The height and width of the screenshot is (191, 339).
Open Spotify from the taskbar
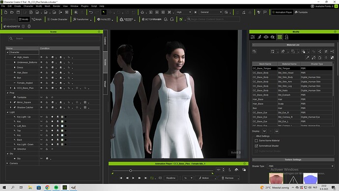[56, 188]
